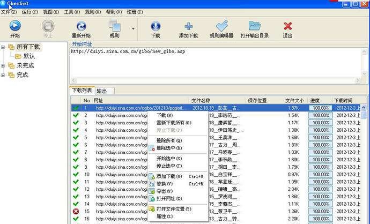Select 所有下载 in the tree

(x=28, y=47)
